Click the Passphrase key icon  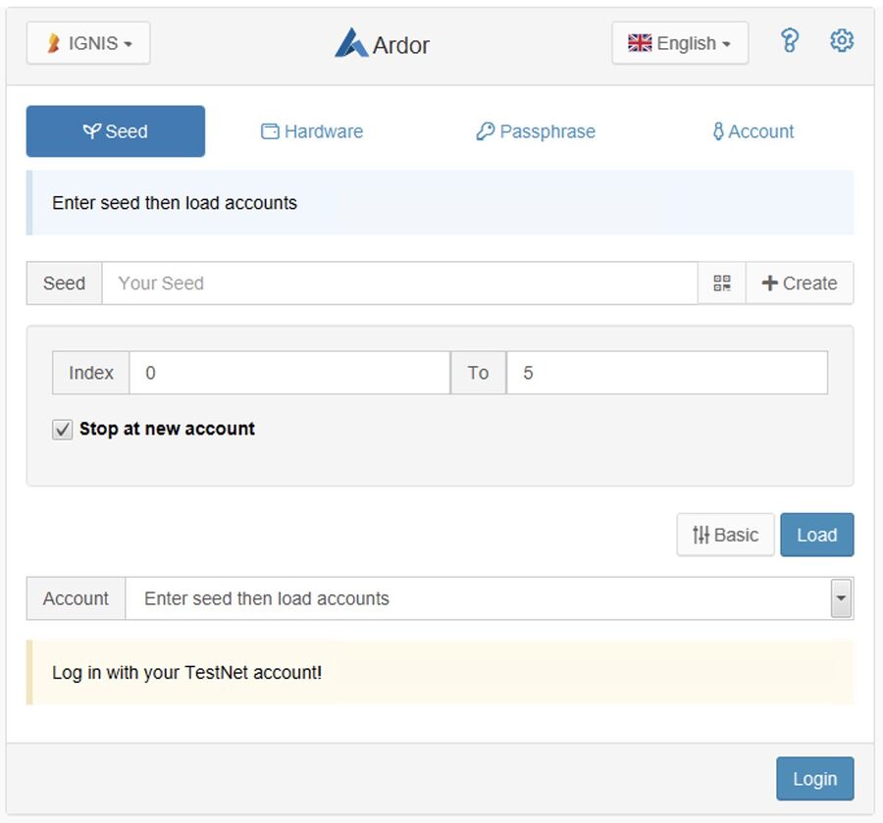tap(485, 130)
